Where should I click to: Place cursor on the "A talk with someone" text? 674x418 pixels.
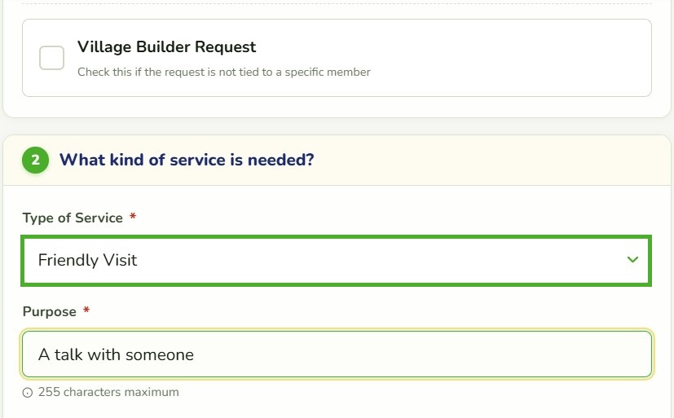(116, 354)
